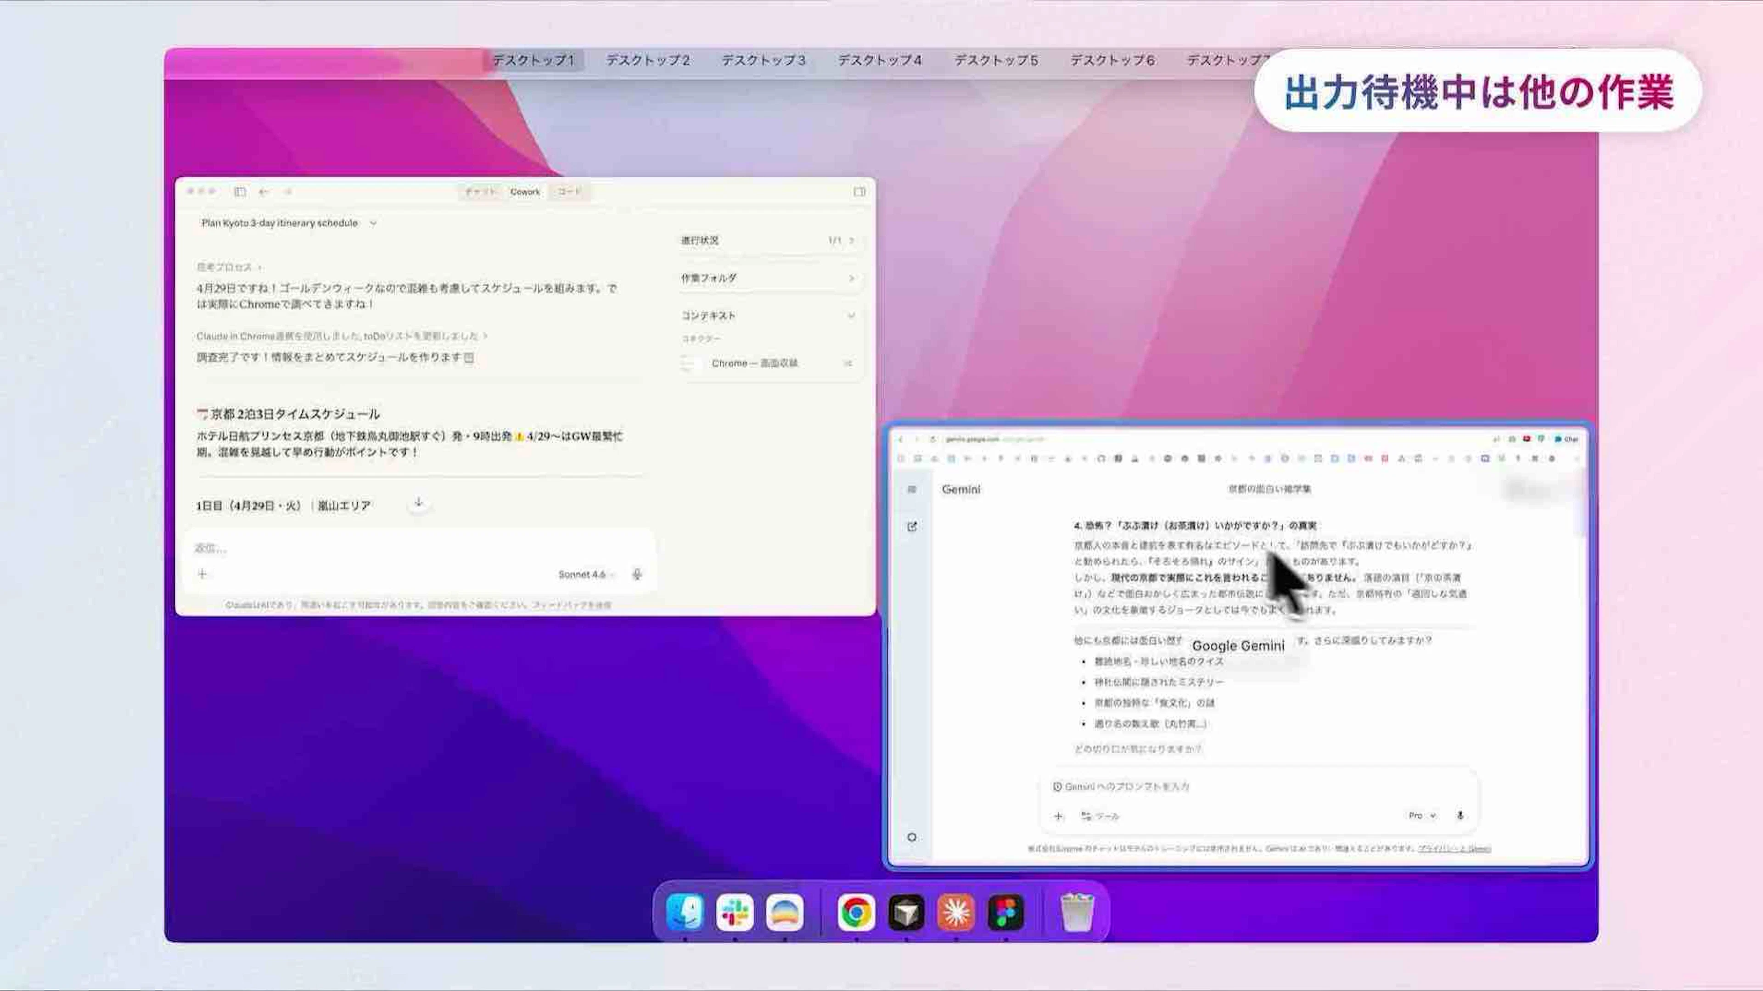Click the Claude app Dock icon
Viewport: 1763px width, 991px height.
click(x=955, y=913)
